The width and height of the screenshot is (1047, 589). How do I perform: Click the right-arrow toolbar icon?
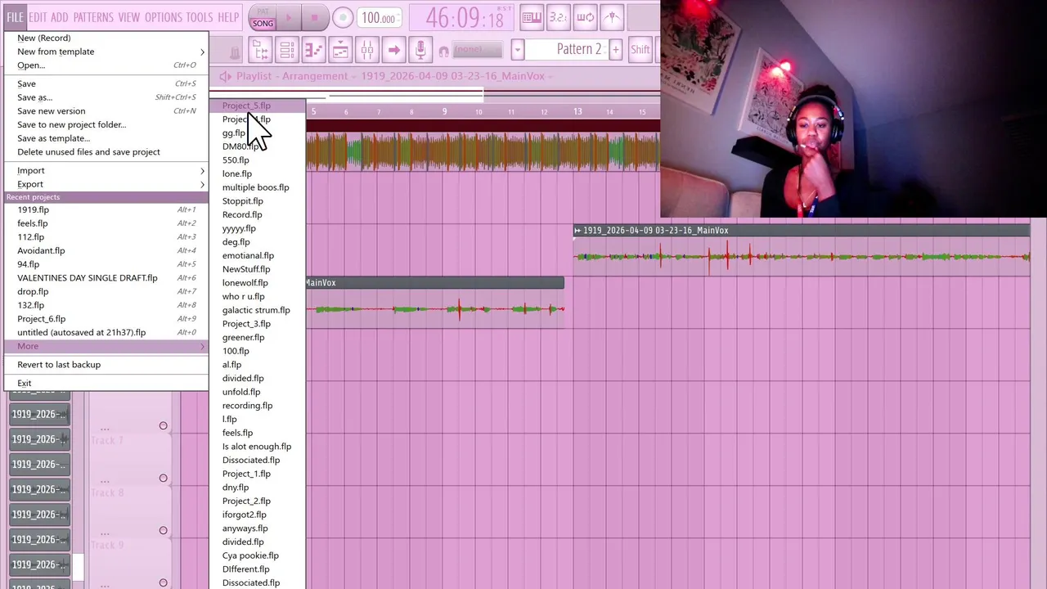click(393, 50)
